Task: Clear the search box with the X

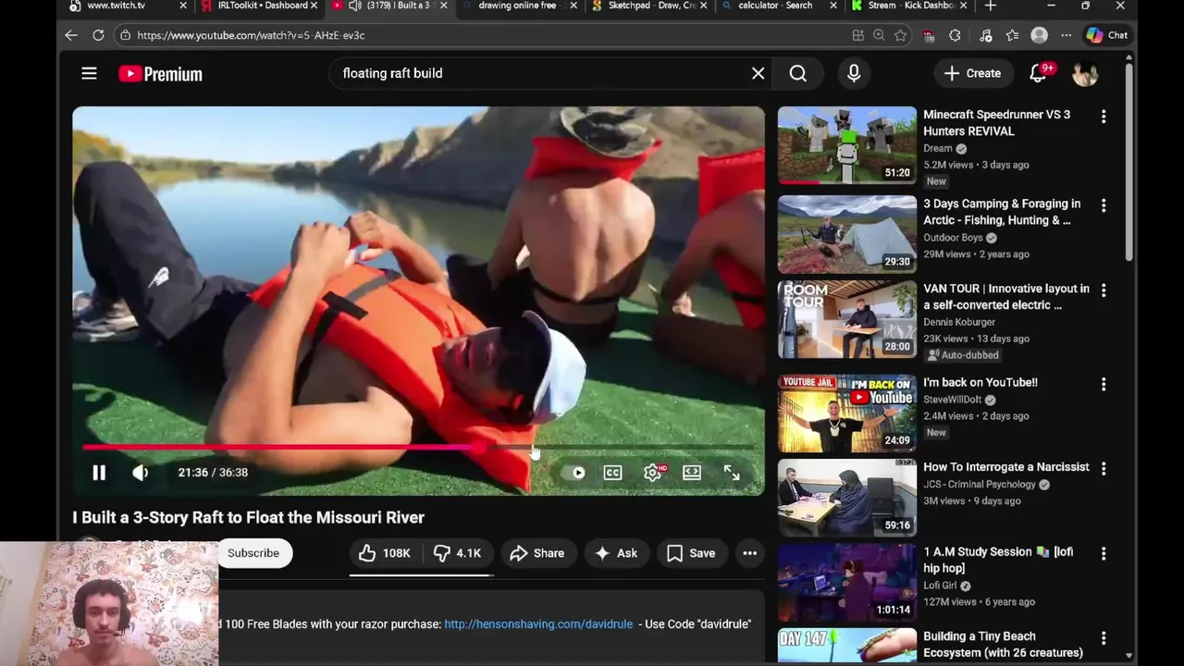Action: (758, 73)
